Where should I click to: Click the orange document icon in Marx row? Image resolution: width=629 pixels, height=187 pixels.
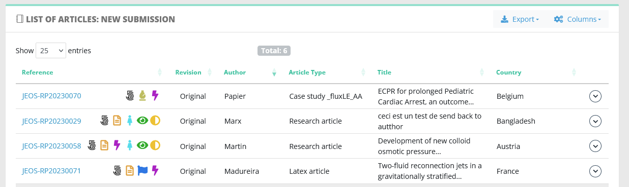pyautogui.click(x=117, y=121)
